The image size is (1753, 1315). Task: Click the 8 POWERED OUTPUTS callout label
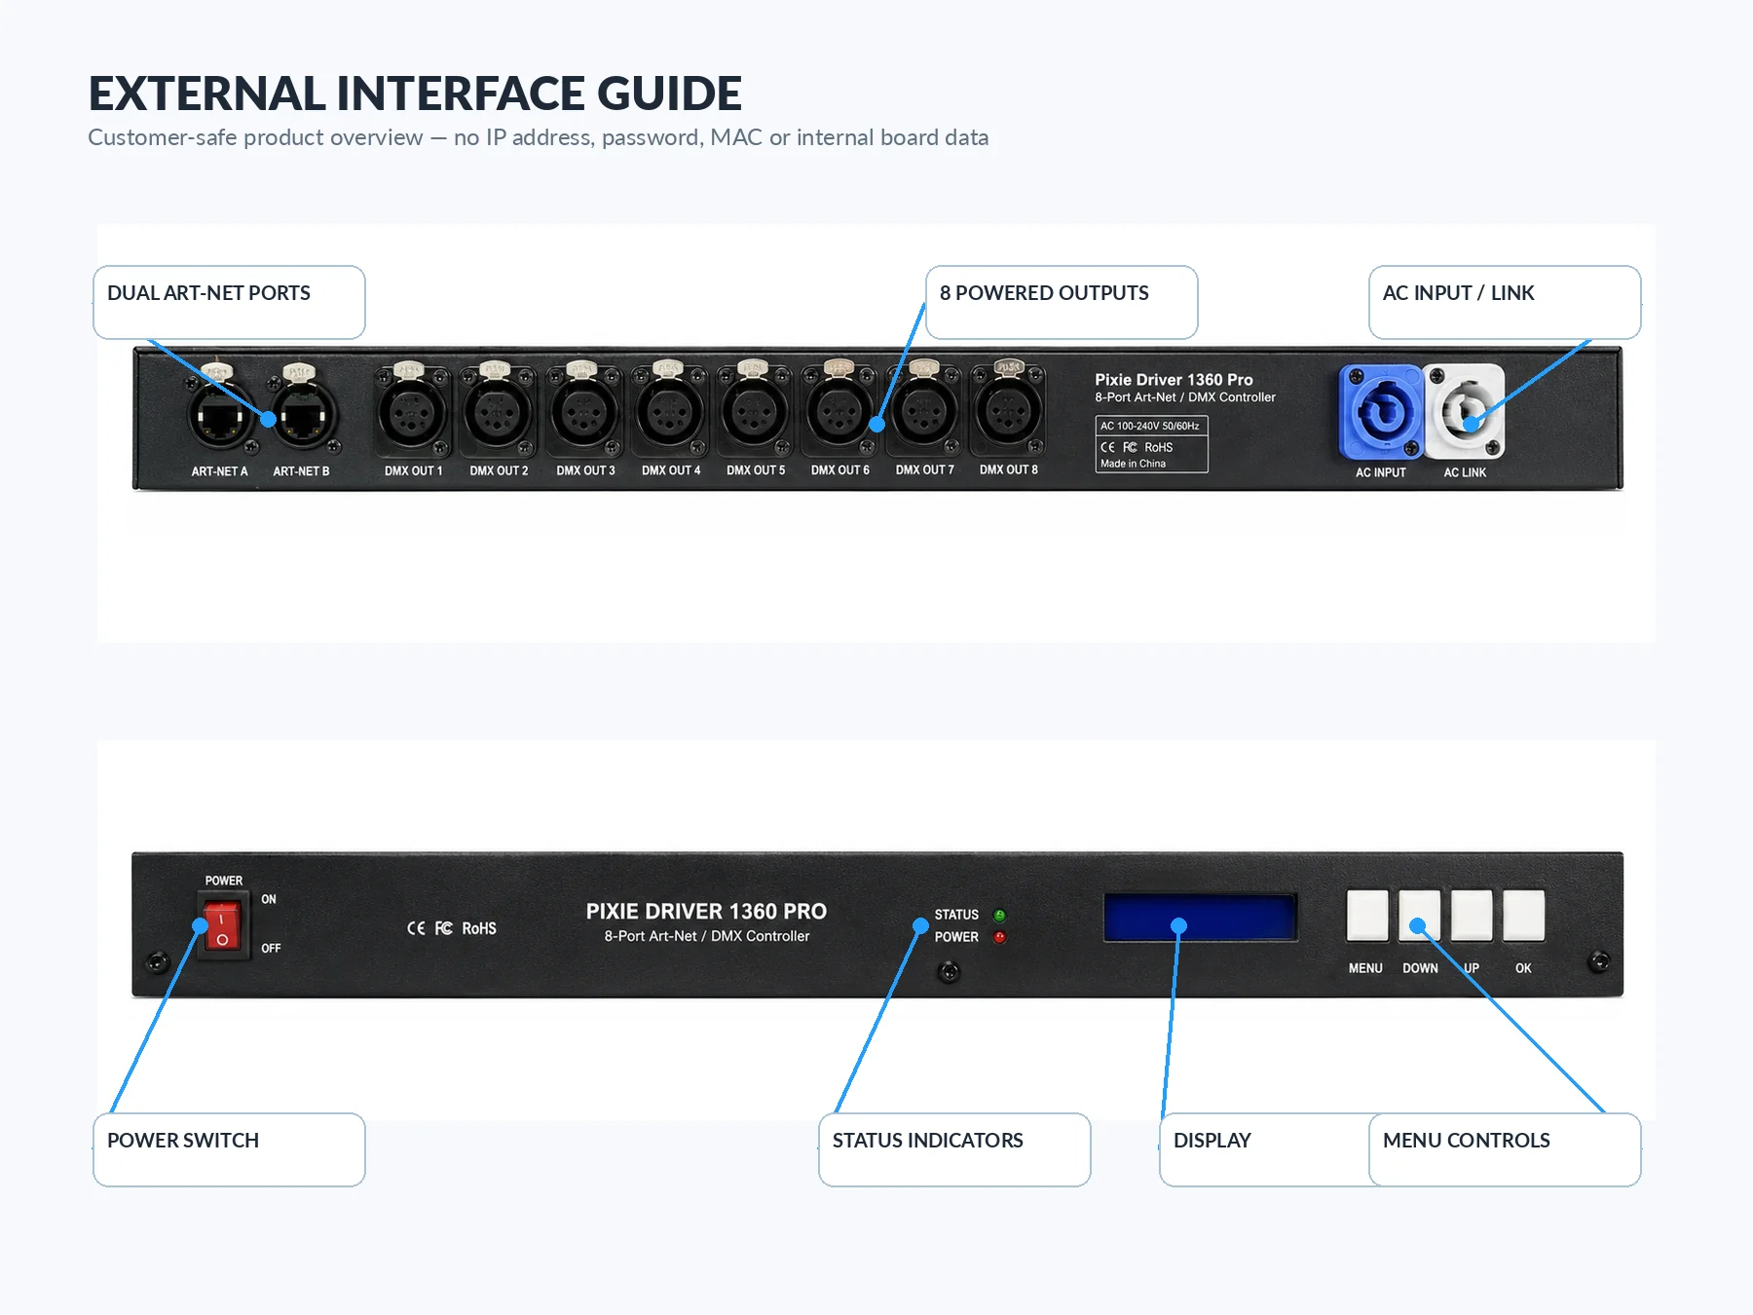tap(1062, 302)
